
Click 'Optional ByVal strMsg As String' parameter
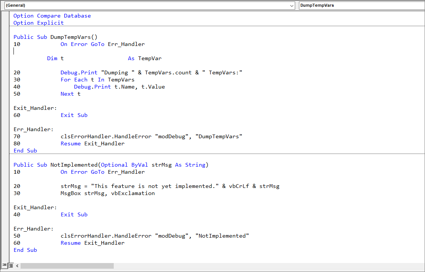(x=153, y=165)
